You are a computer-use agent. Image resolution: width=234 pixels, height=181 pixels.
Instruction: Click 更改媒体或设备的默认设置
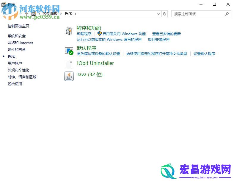[98, 54]
